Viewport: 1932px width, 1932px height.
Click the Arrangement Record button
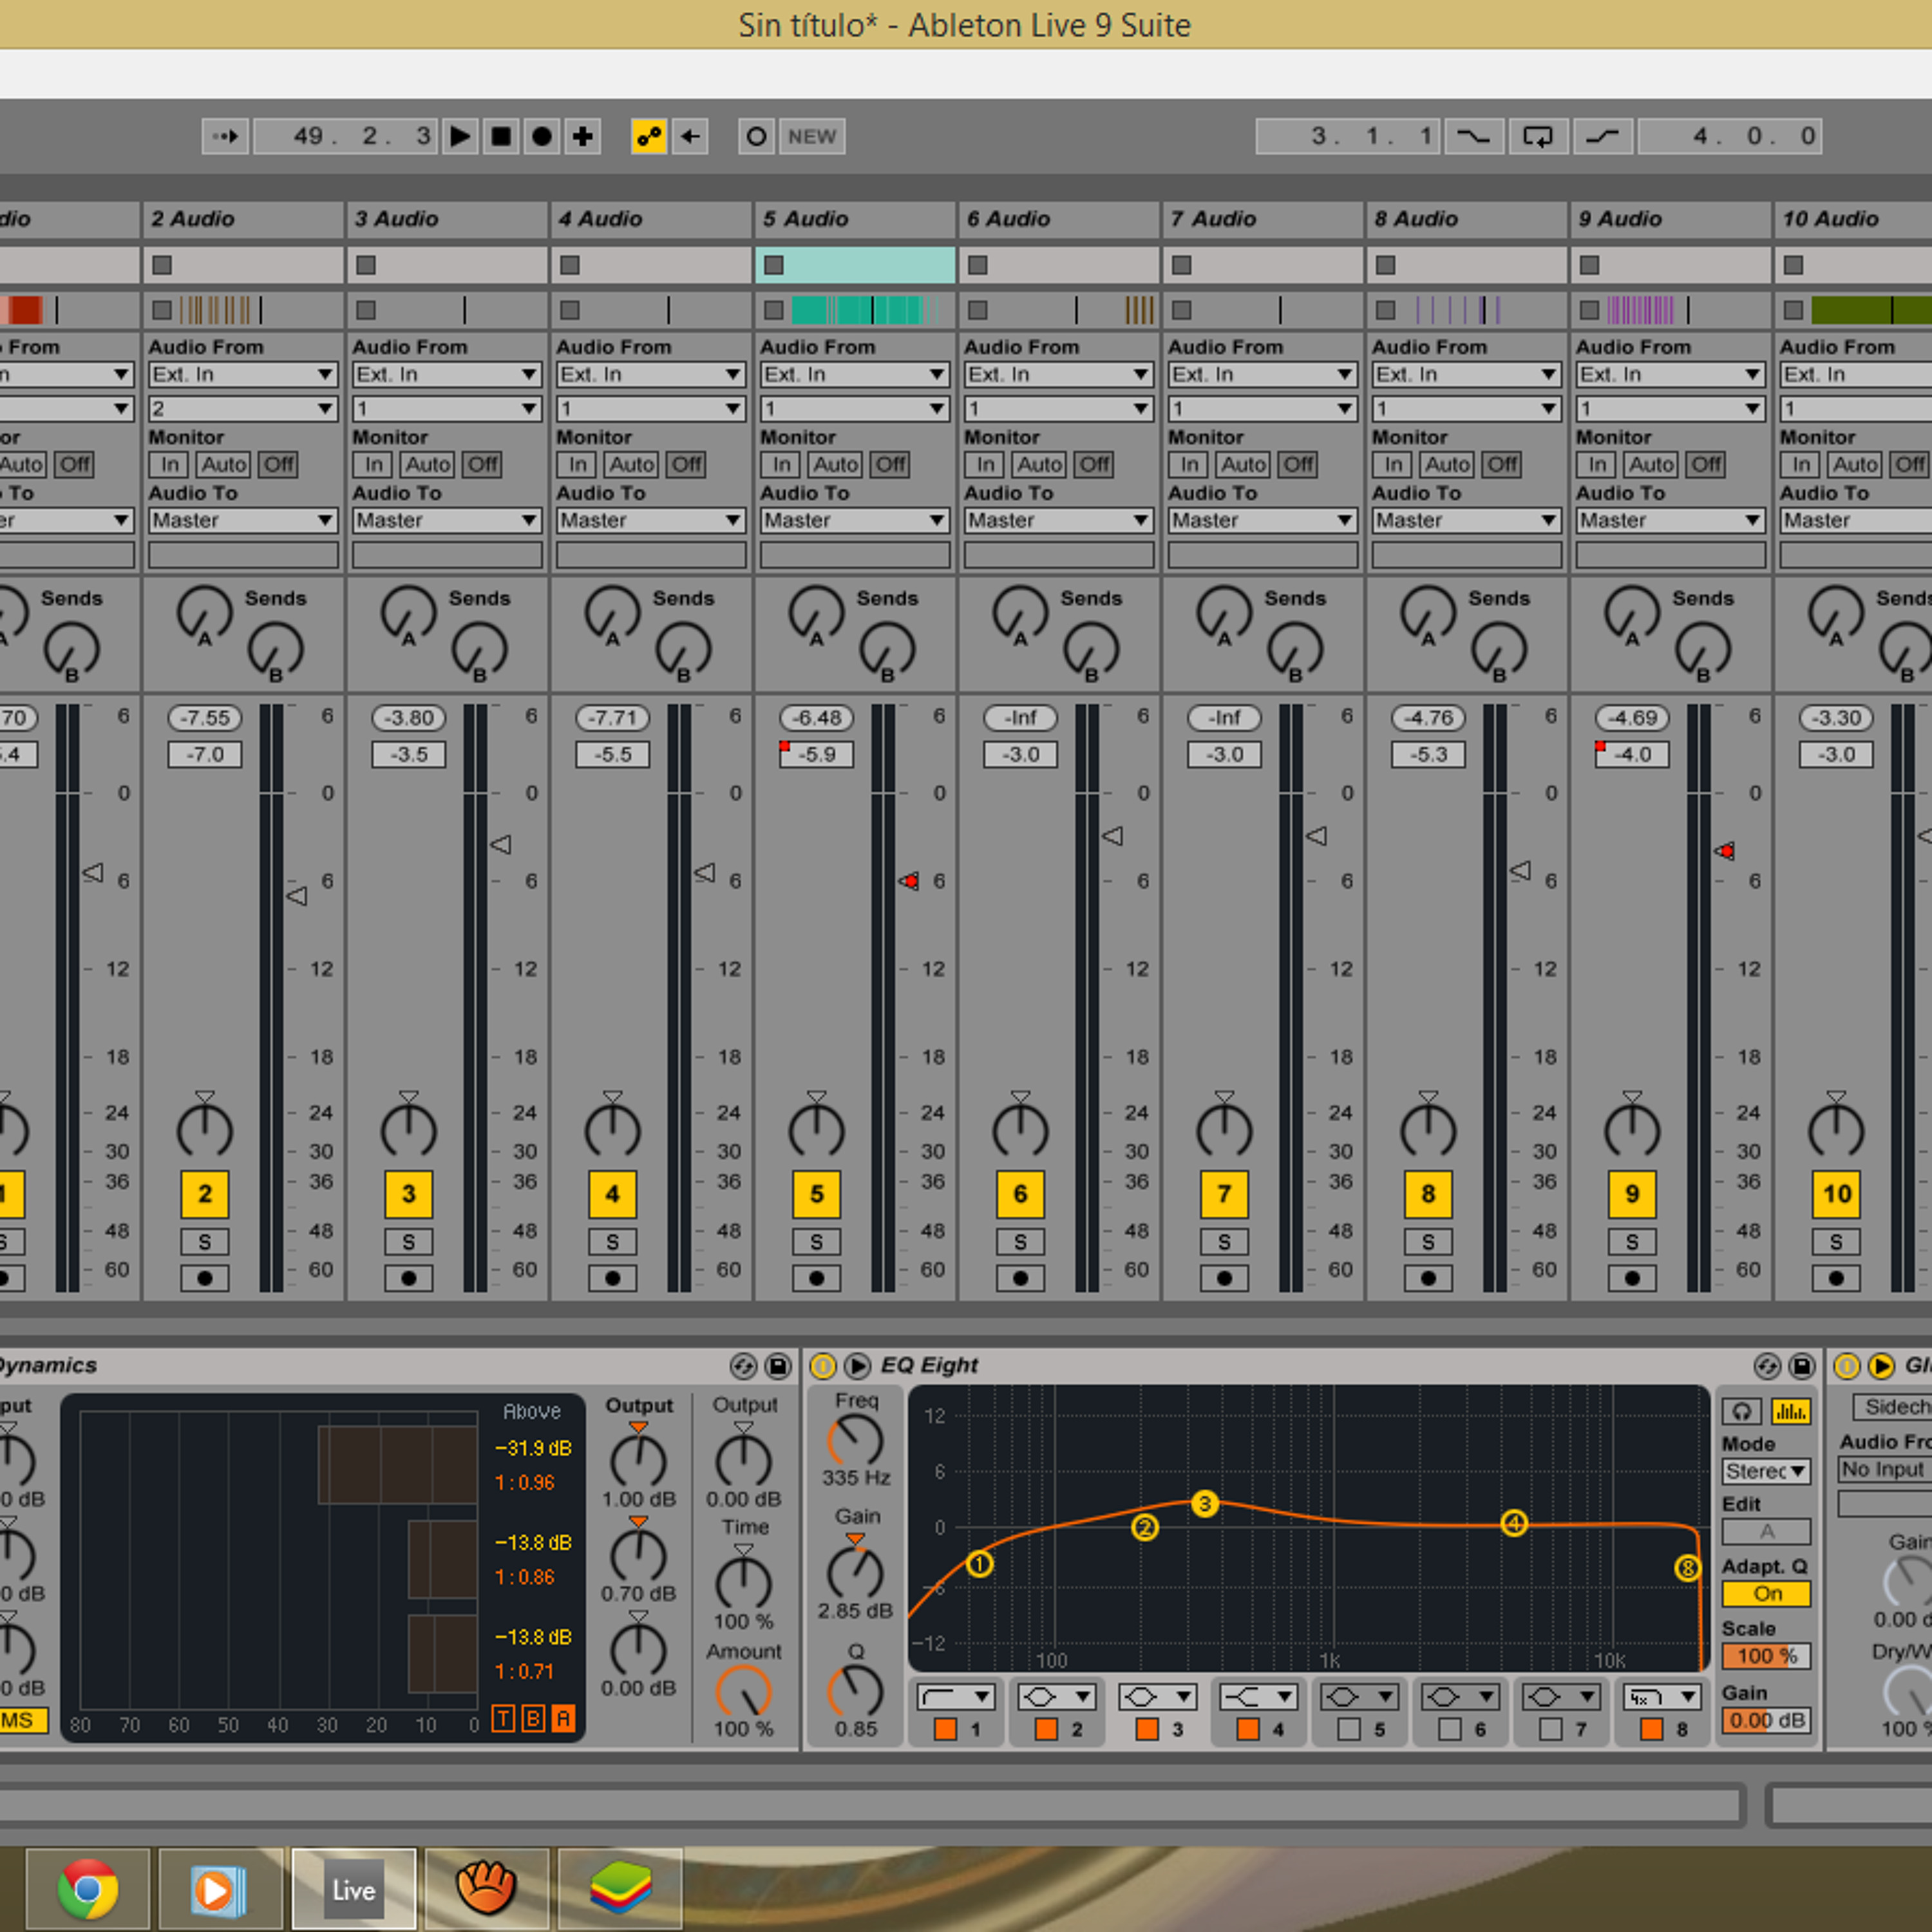(x=542, y=136)
